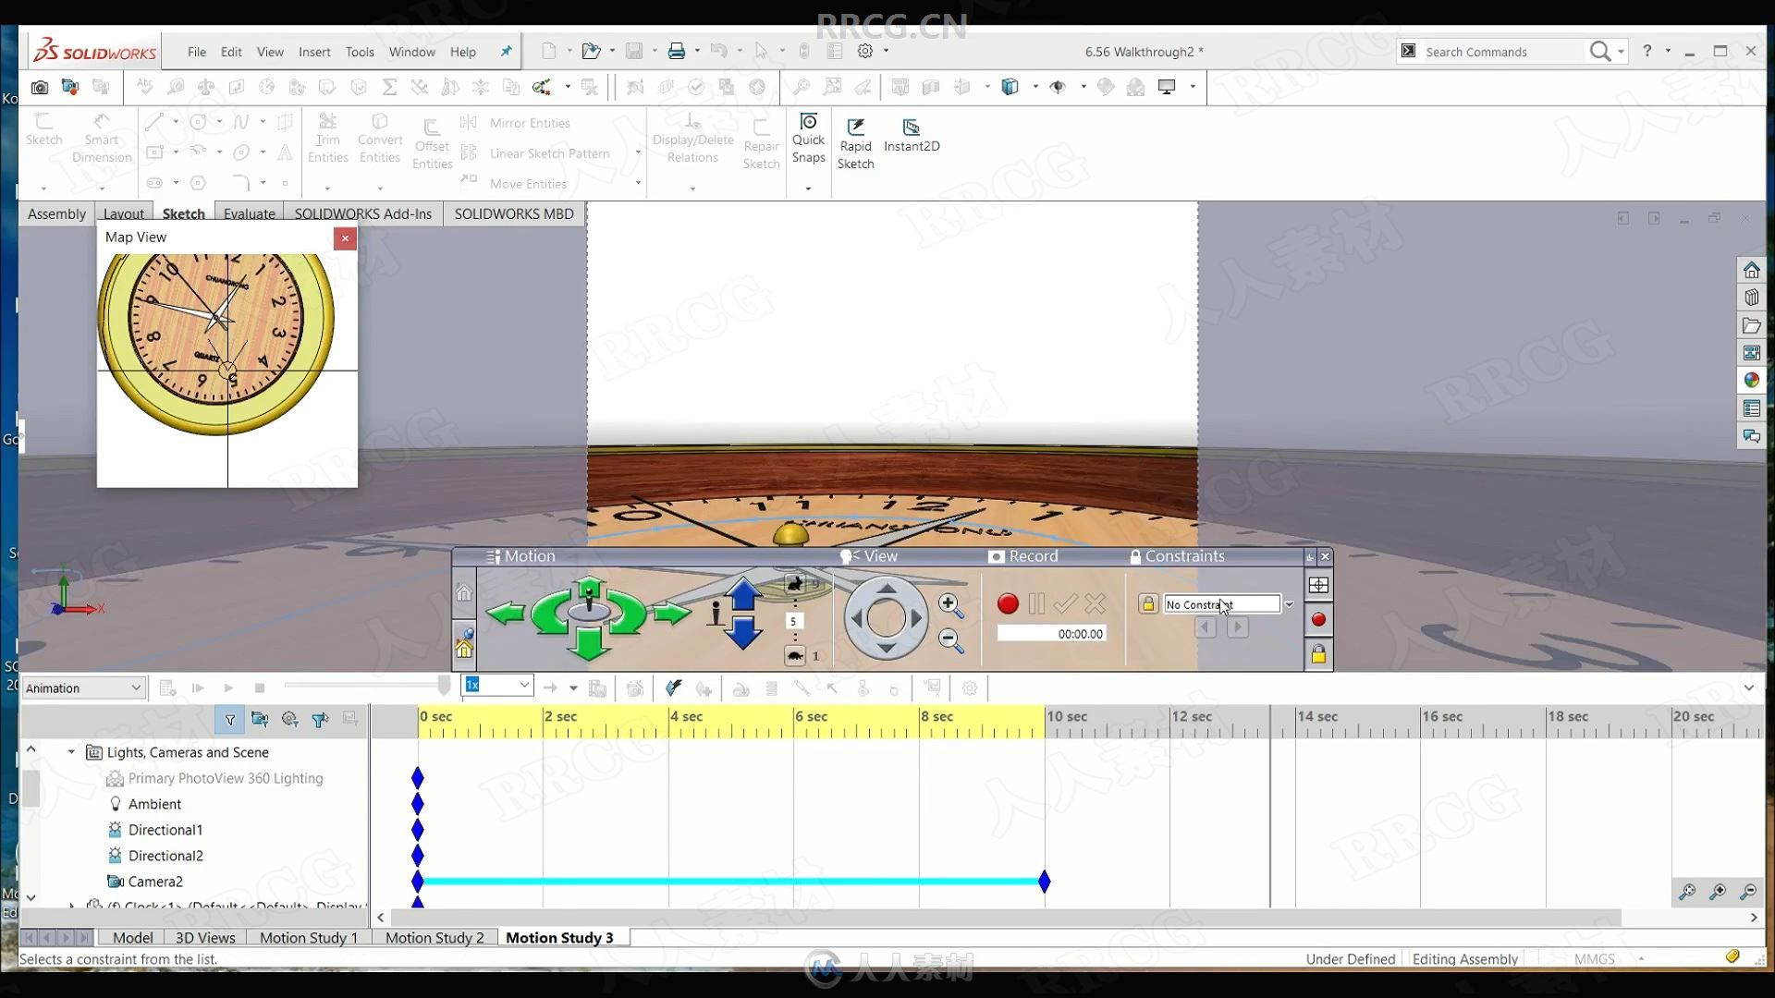Expand the Lights, Cameras and Scene tree
This screenshot has width=1775, height=998.
[x=72, y=750]
